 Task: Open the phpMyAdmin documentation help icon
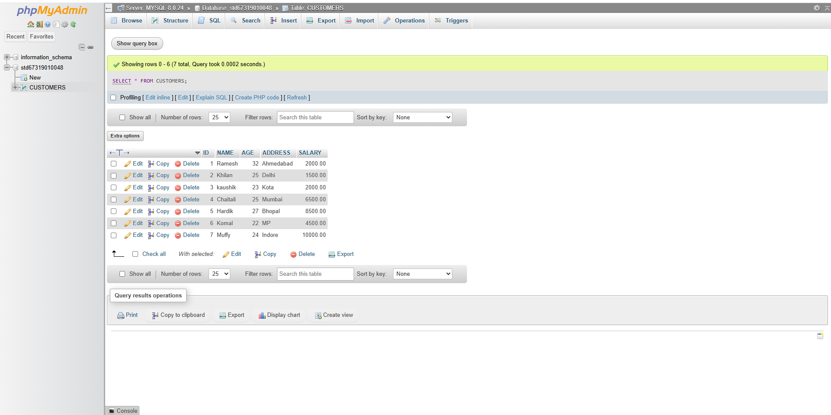tap(48, 25)
